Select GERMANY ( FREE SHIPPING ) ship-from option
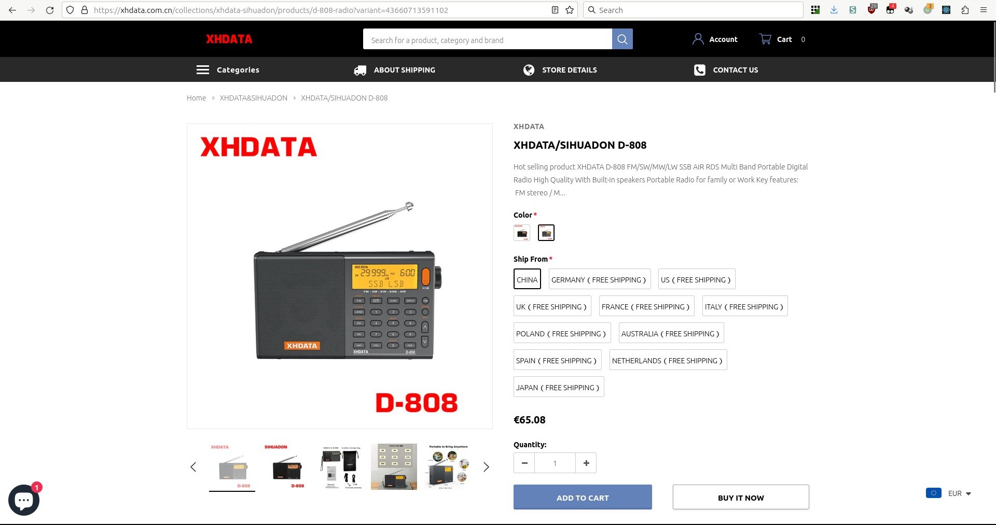 pyautogui.click(x=599, y=279)
